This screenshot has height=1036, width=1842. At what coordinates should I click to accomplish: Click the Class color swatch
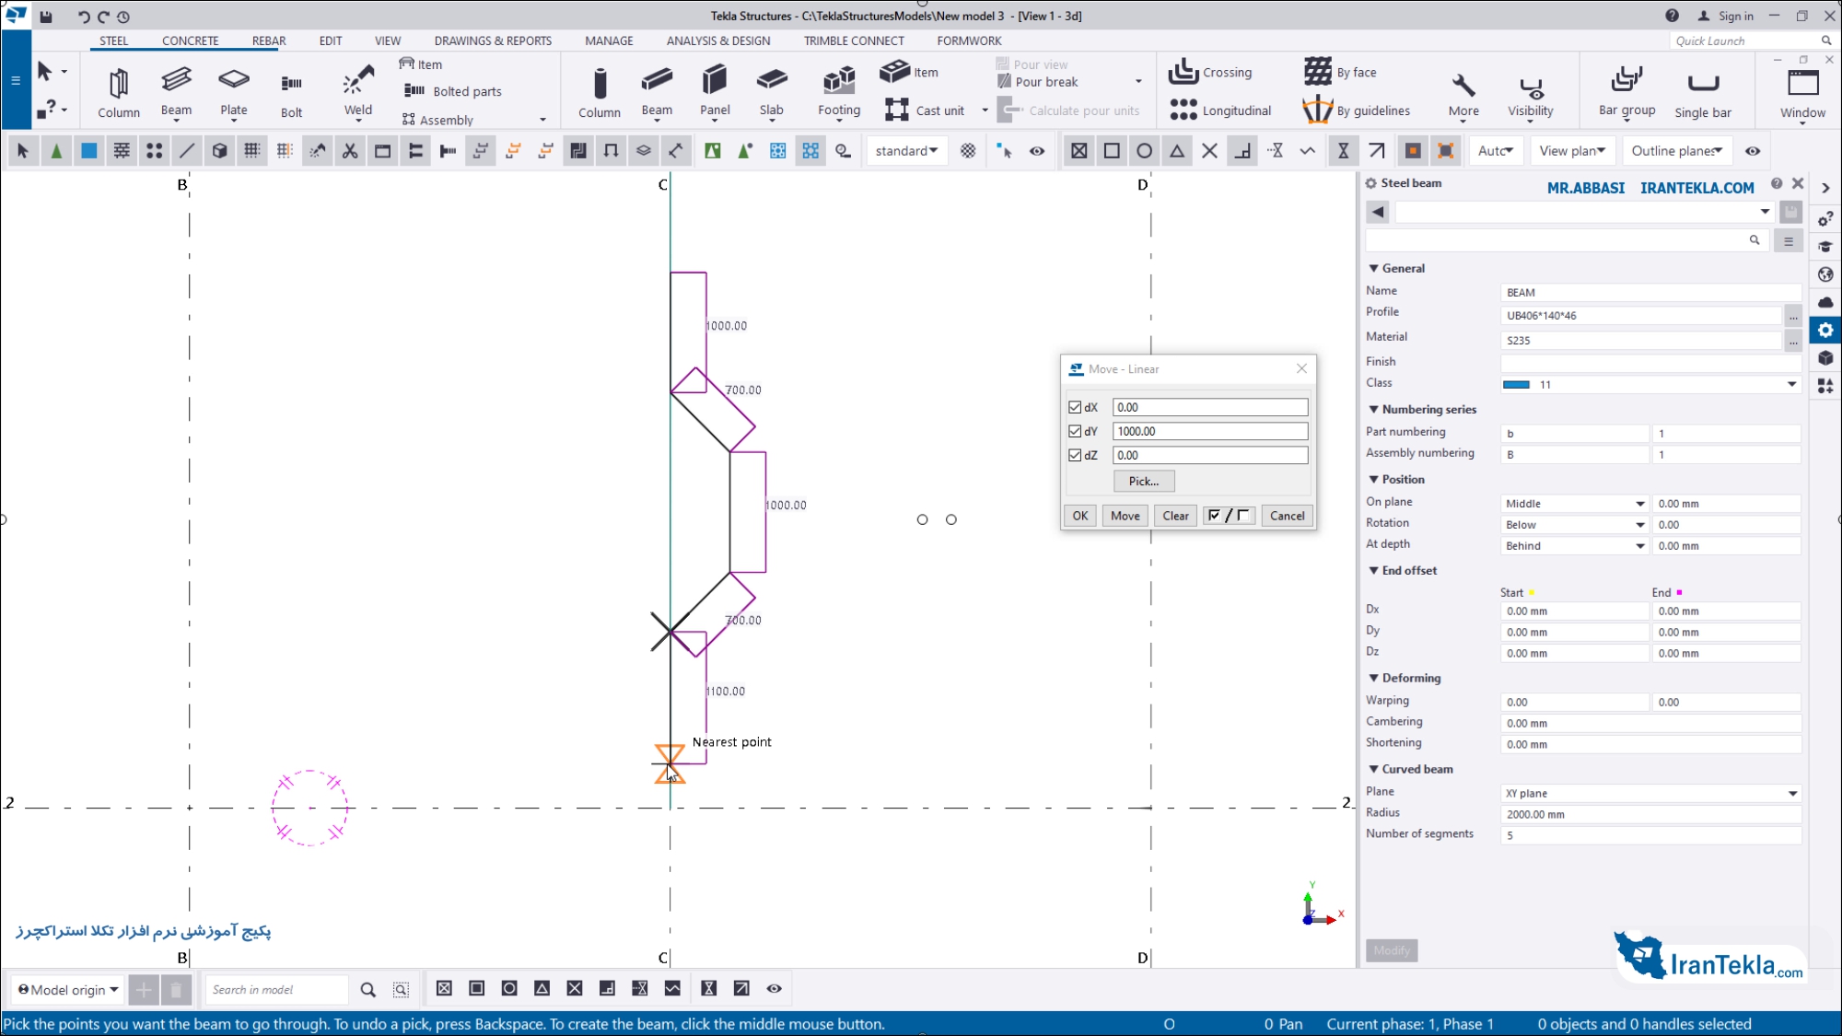[1516, 385]
